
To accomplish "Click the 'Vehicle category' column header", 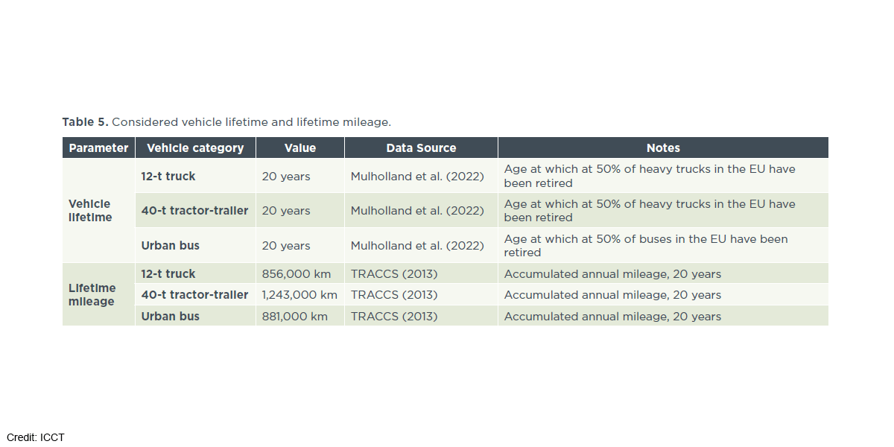I will pyautogui.click(x=195, y=148).
